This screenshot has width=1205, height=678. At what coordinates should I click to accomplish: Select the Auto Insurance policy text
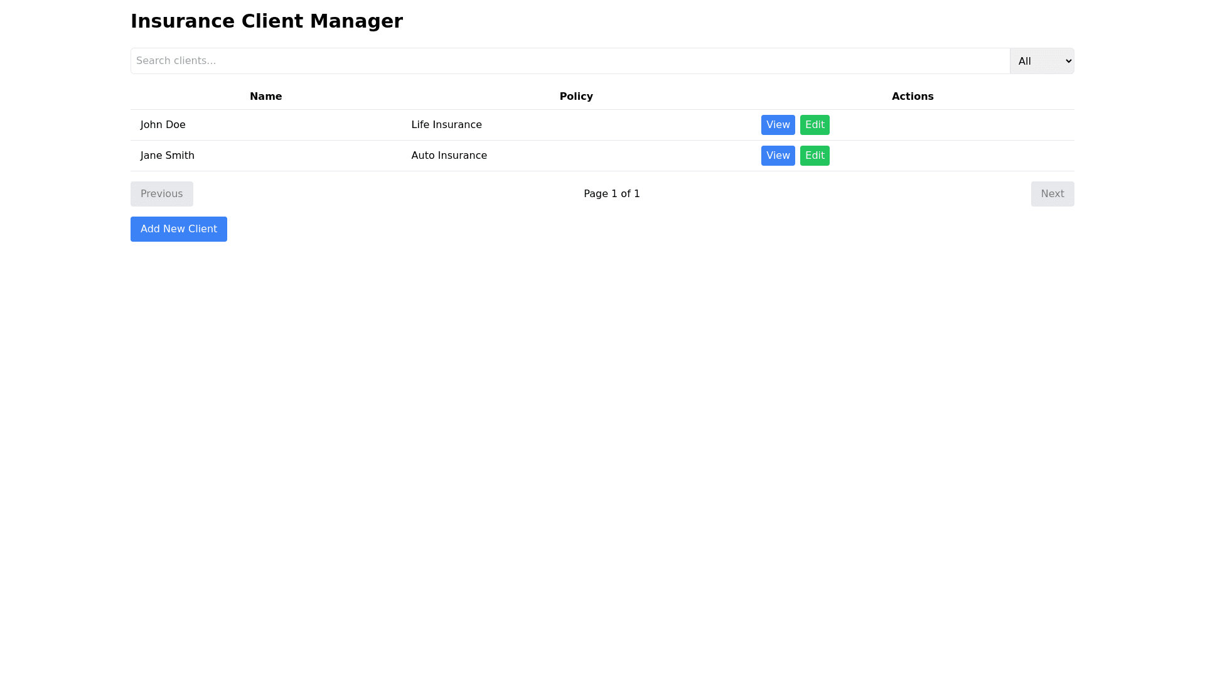pyautogui.click(x=449, y=155)
